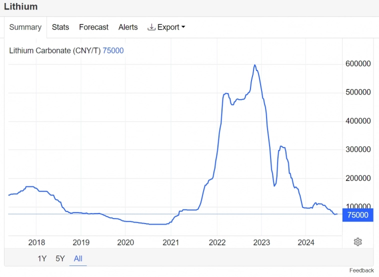Click the blue 75000 value beside legend
This screenshot has height=277, width=379.
[113, 50]
